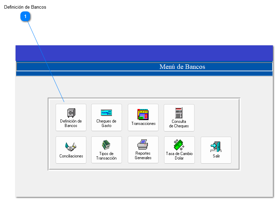Screen dimensions: 276x200
Task: Click the calculator icon for Consulta de Cheques
Action: coord(179,113)
